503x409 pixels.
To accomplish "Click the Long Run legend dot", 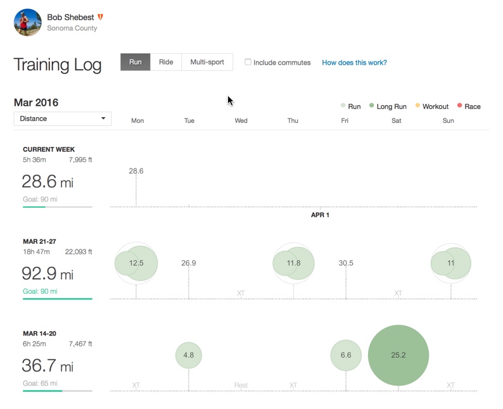I will point(372,106).
